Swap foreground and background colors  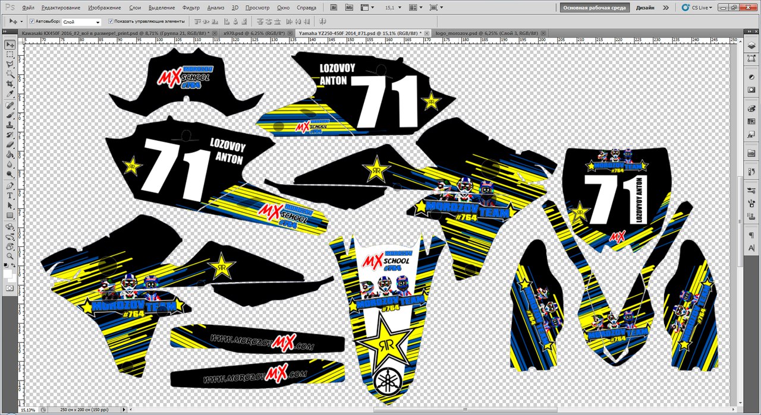tap(14, 265)
